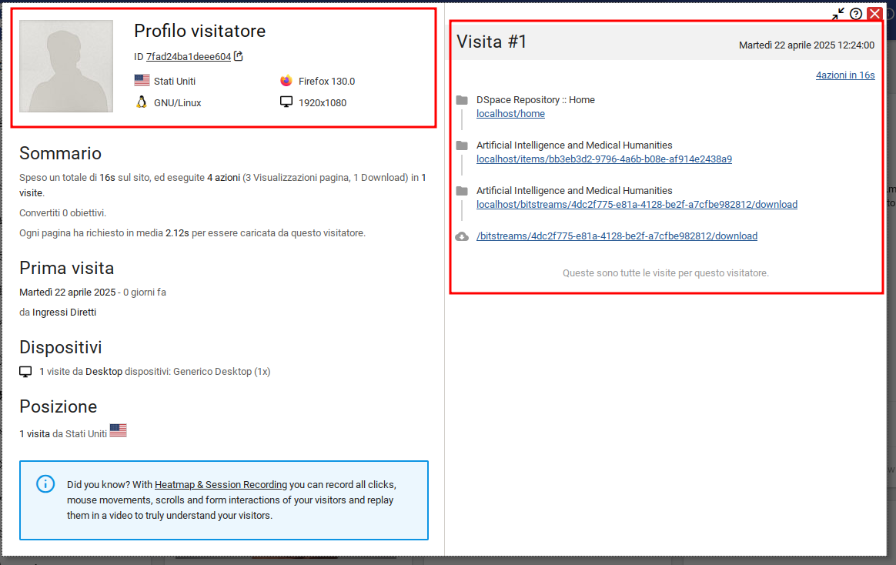Click the United States flag near Stati Uniti
The width and height of the screenshot is (896, 565).
142,81
